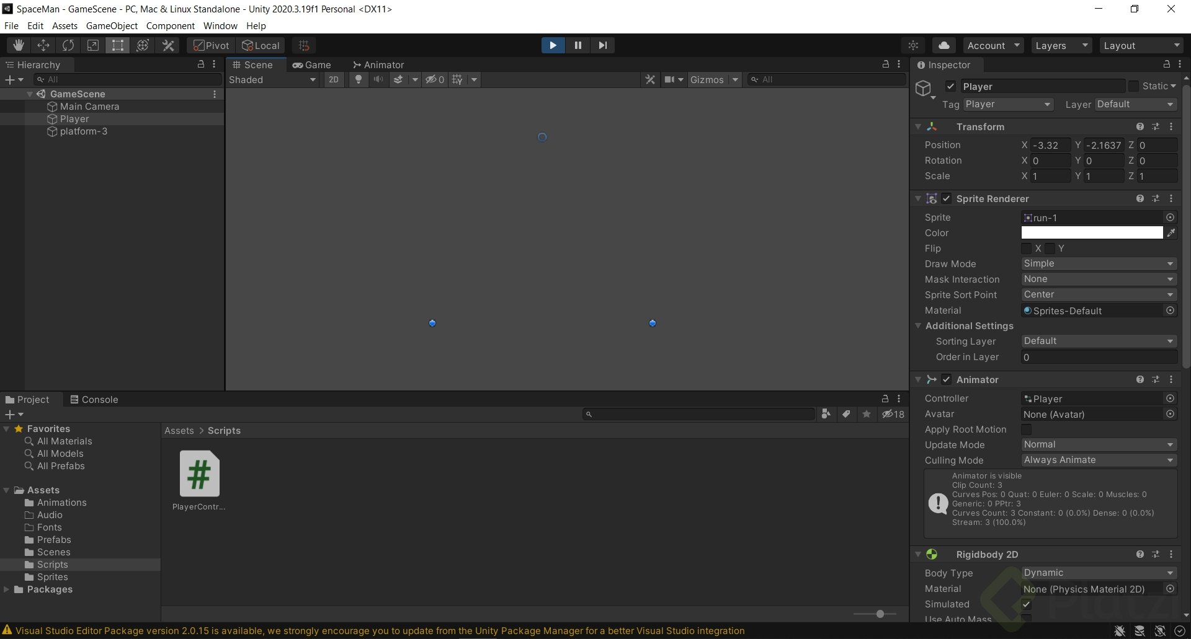Select the Scale tool
The image size is (1191, 639).
click(x=92, y=45)
